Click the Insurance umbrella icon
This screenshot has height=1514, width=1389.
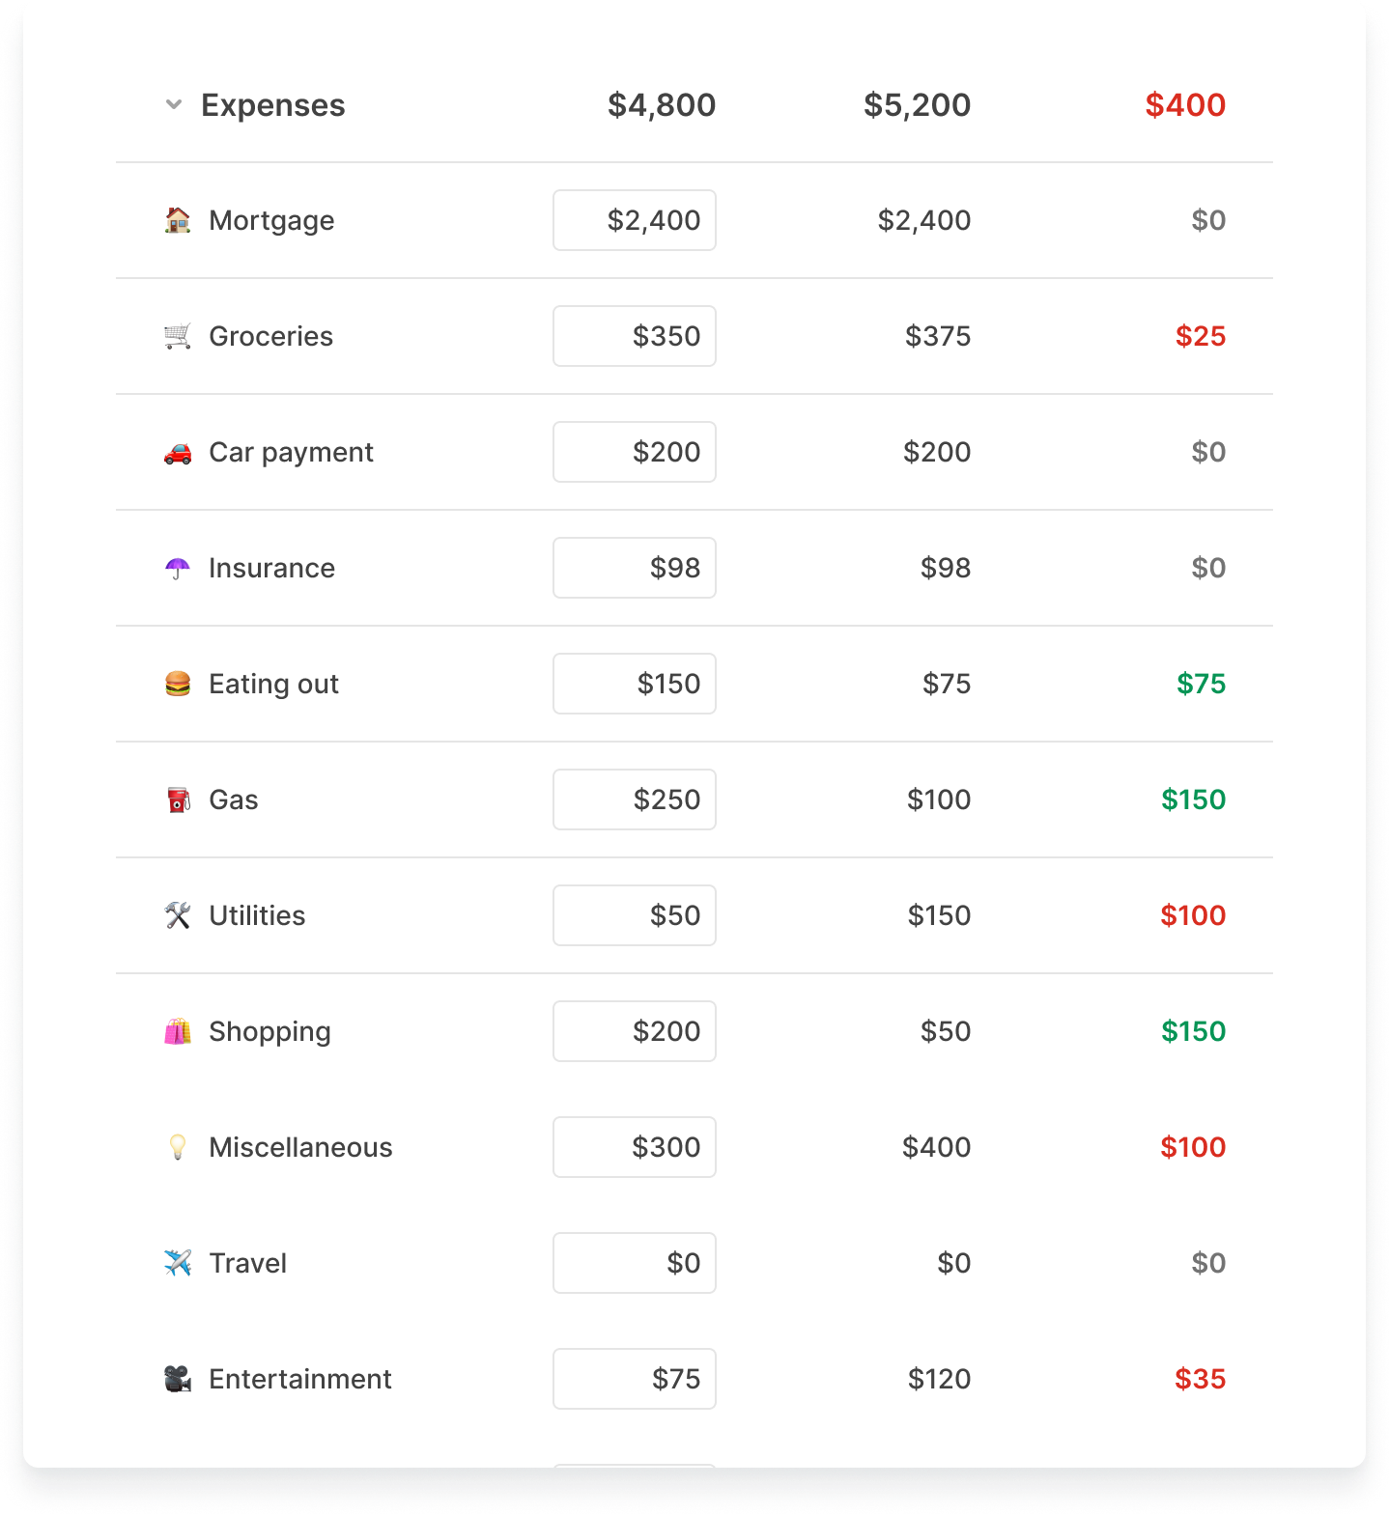pos(178,568)
